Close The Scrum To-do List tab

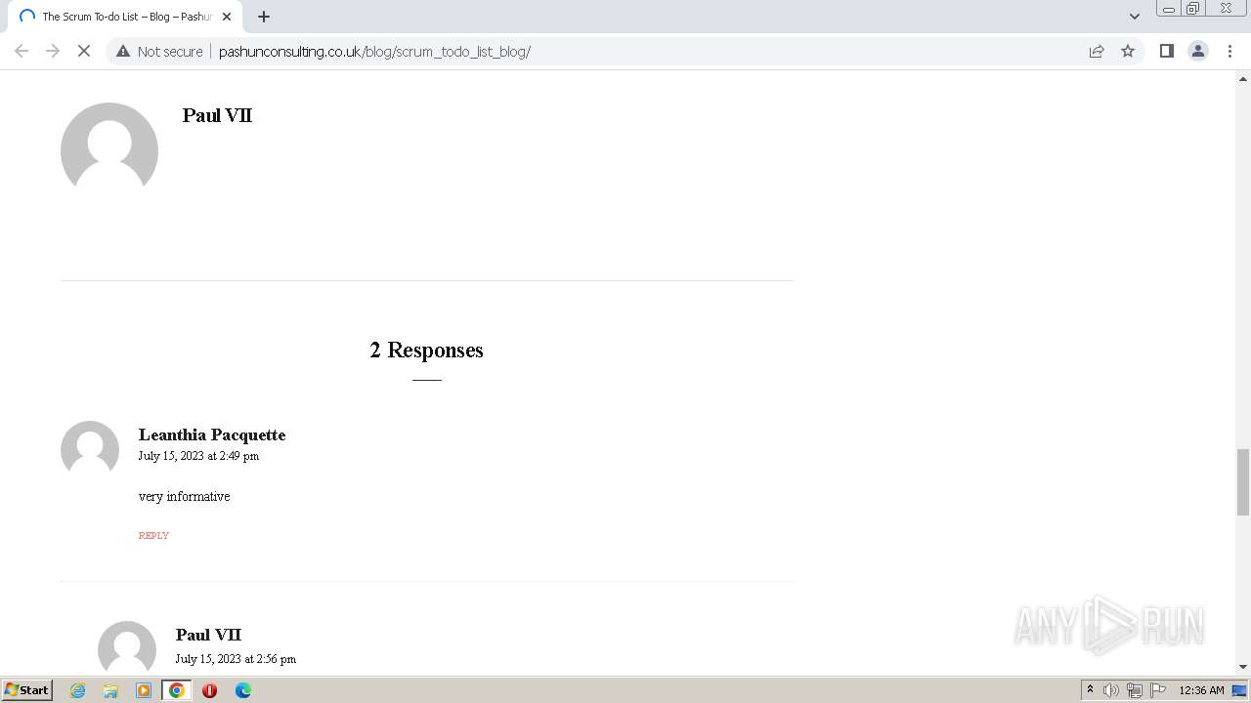pyautogui.click(x=227, y=17)
